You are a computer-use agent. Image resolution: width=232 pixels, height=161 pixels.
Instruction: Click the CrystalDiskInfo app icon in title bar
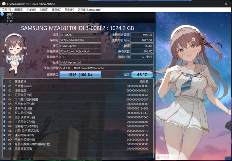4,4
